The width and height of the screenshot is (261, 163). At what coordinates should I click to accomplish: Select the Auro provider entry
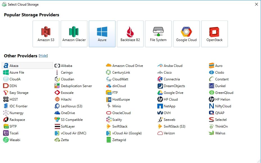[x=215, y=65]
